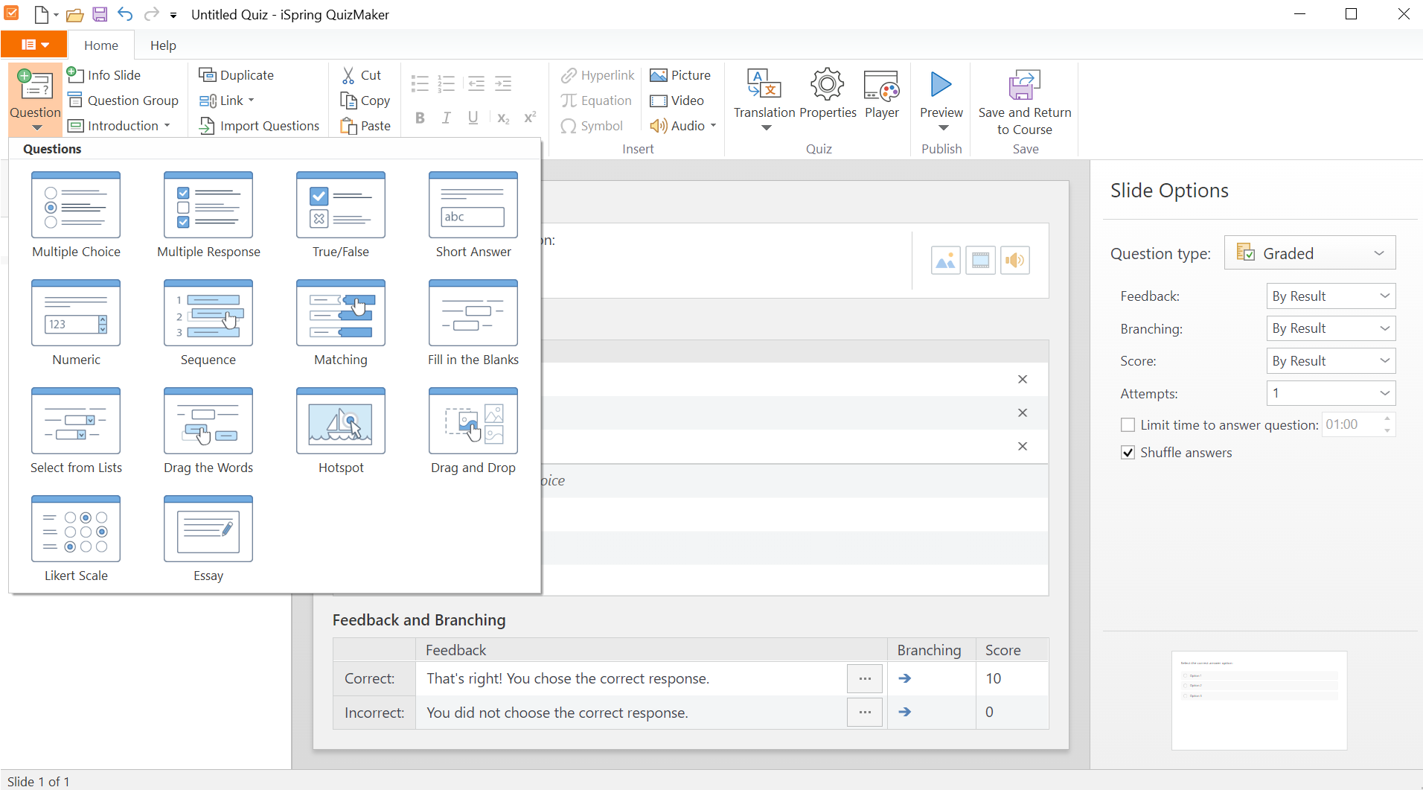Uncheck Shuffle answers
Screen dimensions: 1423x790
click(1128, 453)
